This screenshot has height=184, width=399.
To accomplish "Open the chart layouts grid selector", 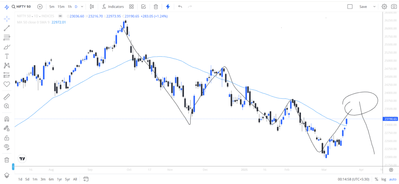I will coord(131,7).
